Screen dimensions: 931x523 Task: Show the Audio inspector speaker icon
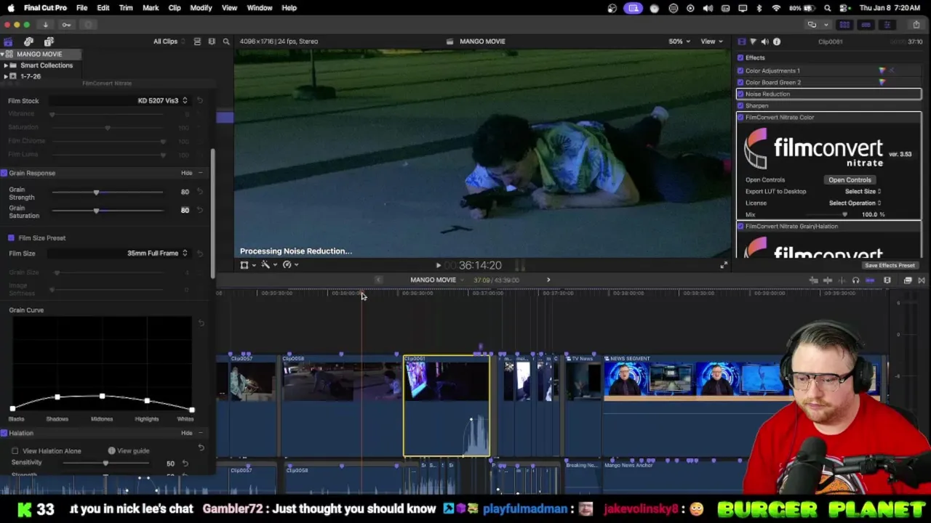(x=764, y=41)
